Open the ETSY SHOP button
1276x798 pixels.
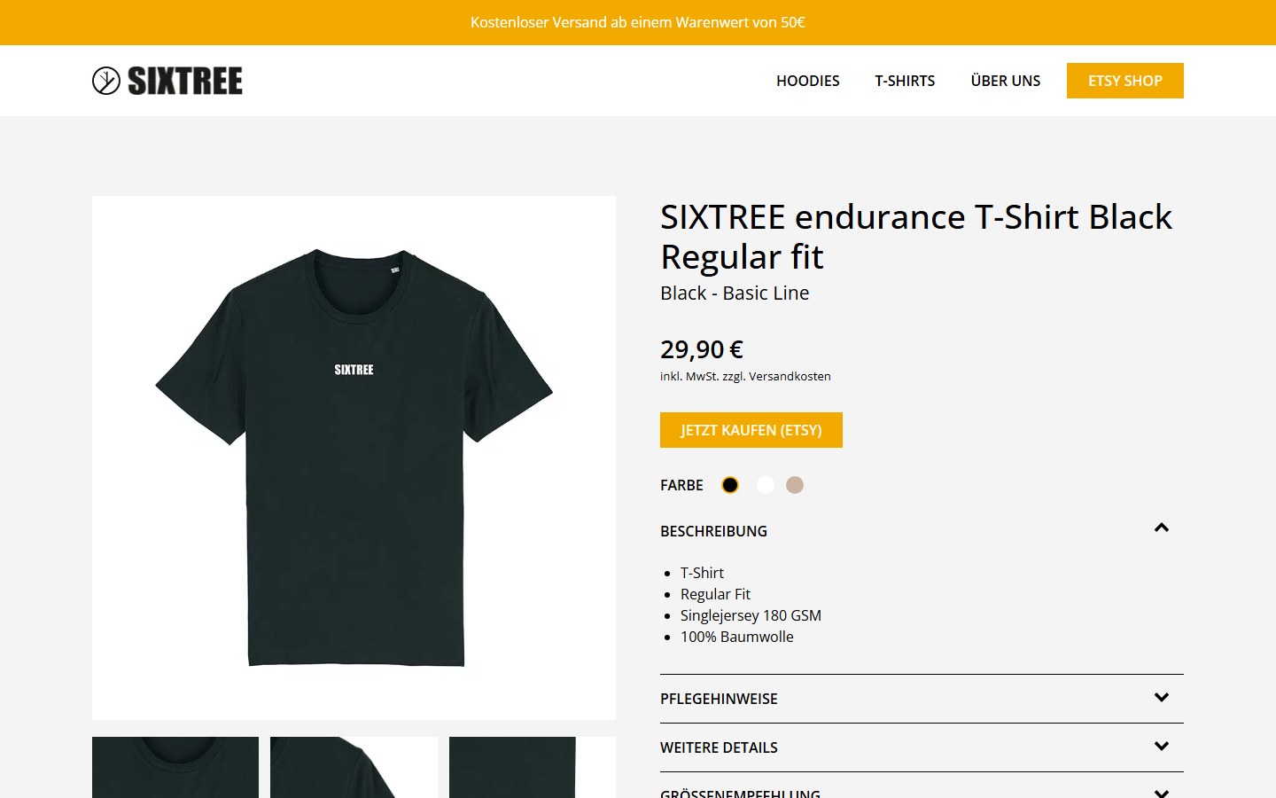pos(1124,81)
